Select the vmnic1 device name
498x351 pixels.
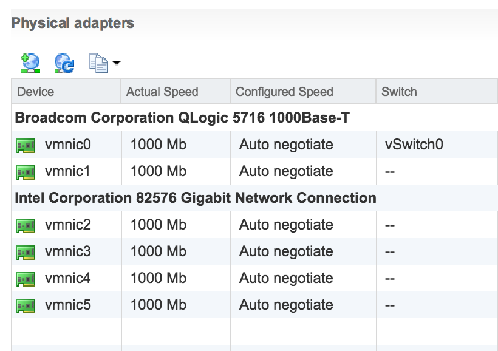[x=67, y=171]
